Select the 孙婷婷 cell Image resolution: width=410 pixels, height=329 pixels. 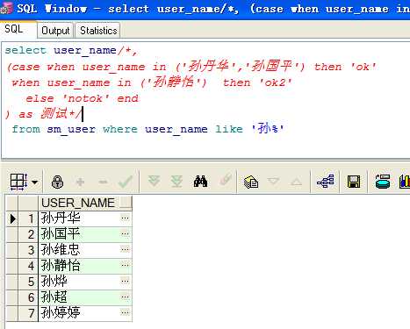click(x=79, y=313)
